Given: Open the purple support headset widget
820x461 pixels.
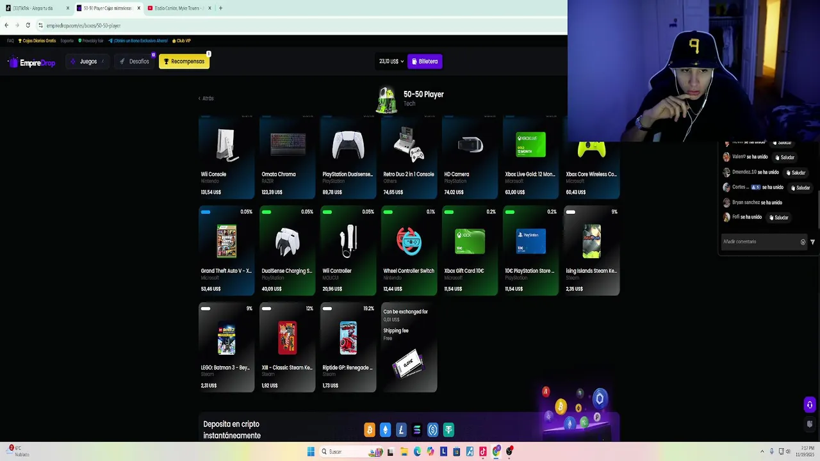Looking at the screenshot, I should [x=810, y=405].
